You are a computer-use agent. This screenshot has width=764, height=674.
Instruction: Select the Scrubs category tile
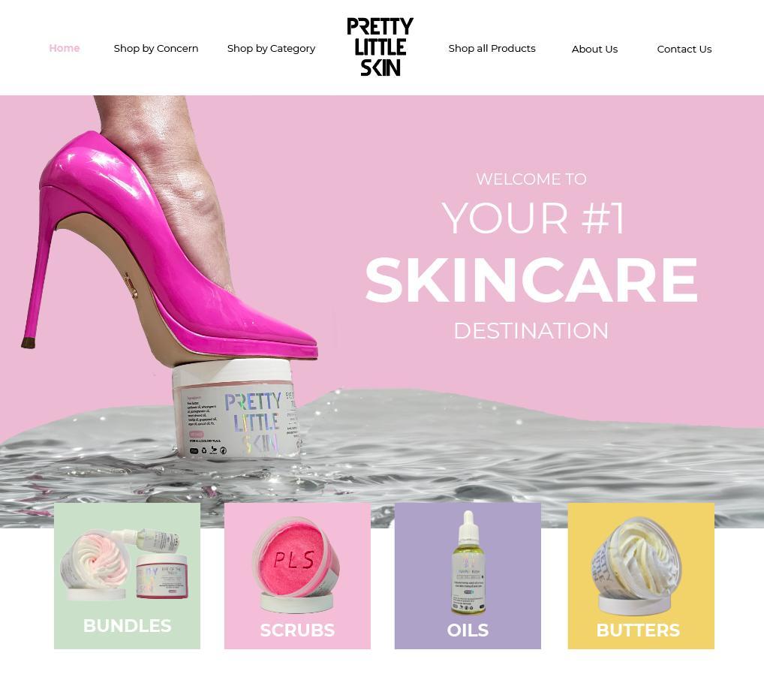tap(297, 576)
